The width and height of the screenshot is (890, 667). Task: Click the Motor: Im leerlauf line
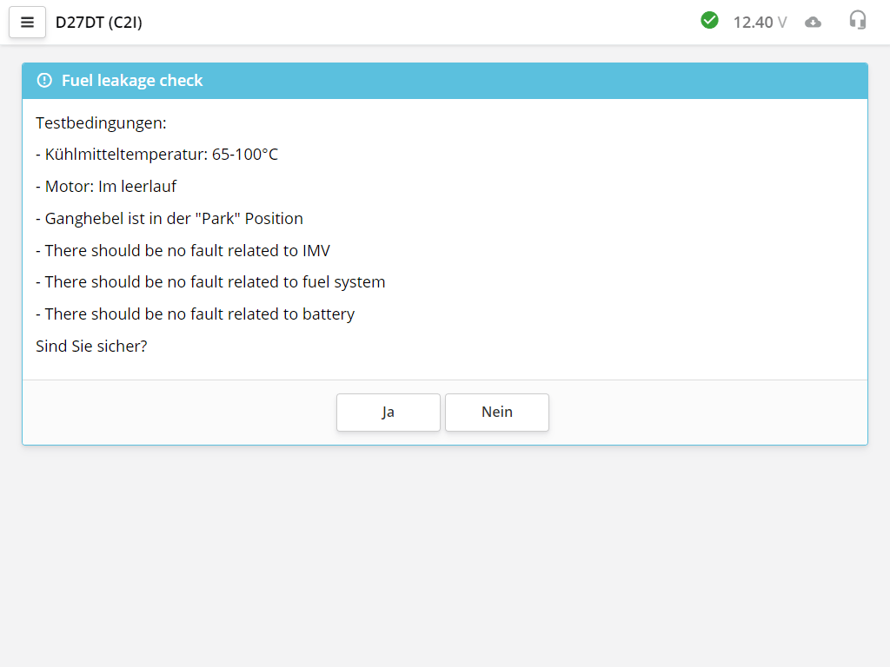point(106,187)
